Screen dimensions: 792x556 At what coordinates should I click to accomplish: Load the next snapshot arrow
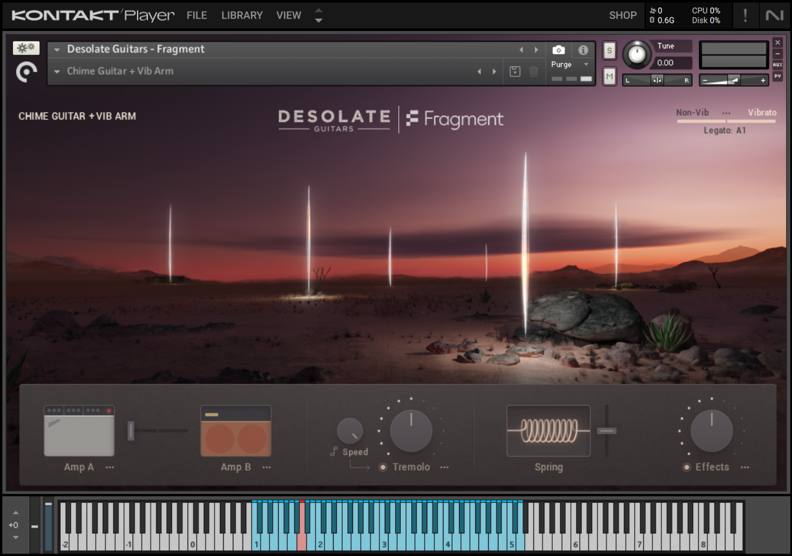tap(495, 72)
